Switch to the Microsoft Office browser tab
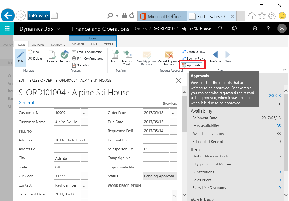The width and height of the screenshot is (289, 201). point(162,16)
